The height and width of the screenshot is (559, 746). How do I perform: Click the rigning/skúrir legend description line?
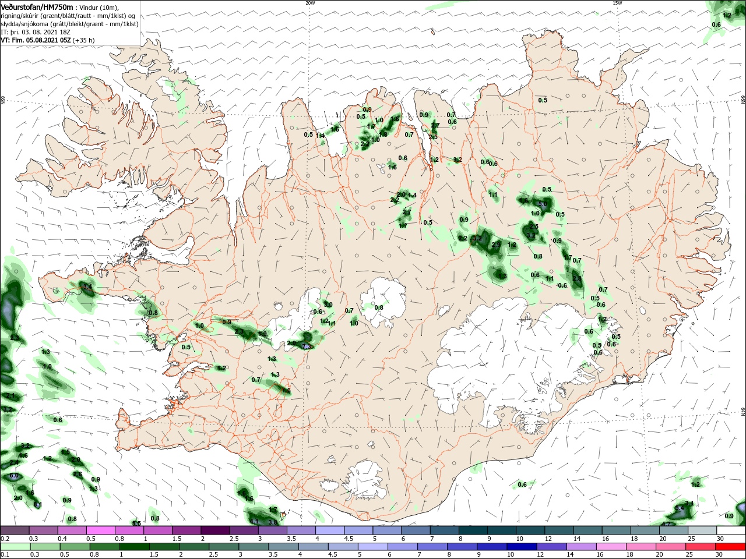pos(68,16)
